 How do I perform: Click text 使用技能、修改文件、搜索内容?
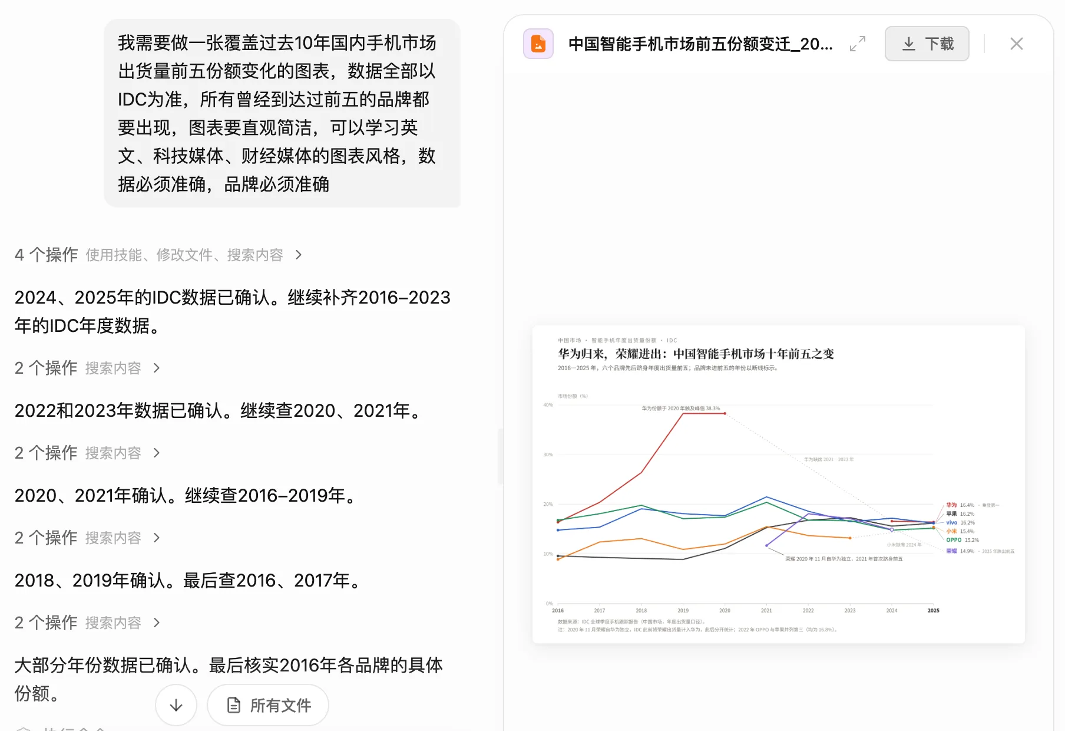(184, 255)
